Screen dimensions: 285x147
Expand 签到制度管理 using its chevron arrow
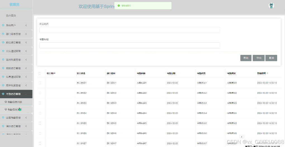[x=26, y=60]
